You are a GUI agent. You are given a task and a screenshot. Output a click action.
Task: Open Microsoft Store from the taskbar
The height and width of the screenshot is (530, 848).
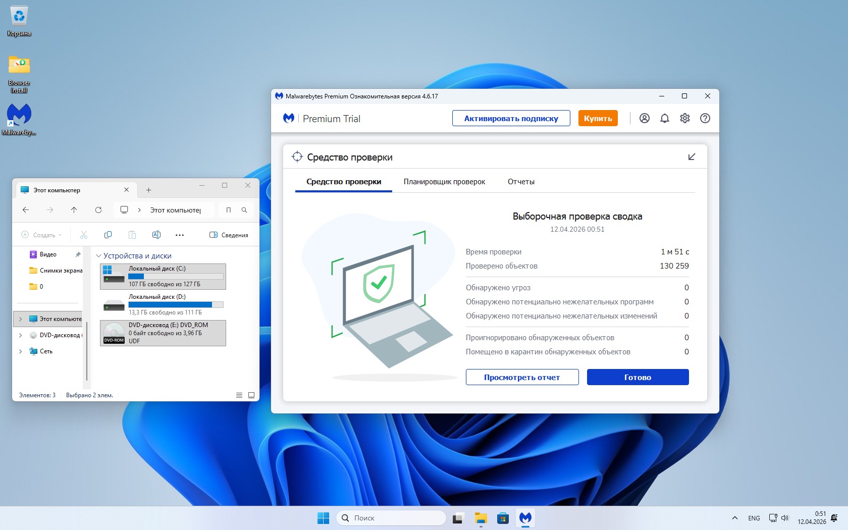[503, 518]
